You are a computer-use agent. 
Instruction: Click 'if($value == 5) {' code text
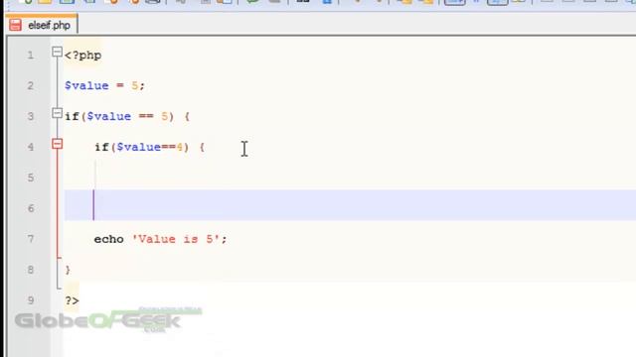click(127, 117)
